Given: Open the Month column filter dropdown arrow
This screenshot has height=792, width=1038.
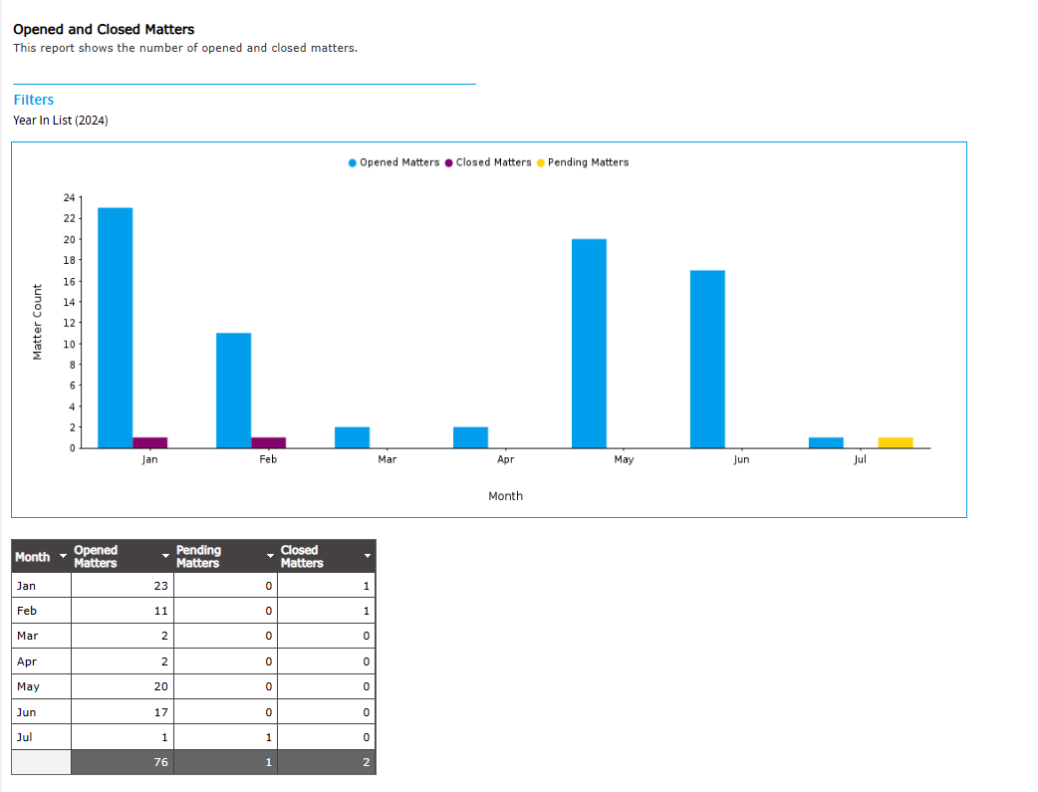Looking at the screenshot, I should 64,556.
